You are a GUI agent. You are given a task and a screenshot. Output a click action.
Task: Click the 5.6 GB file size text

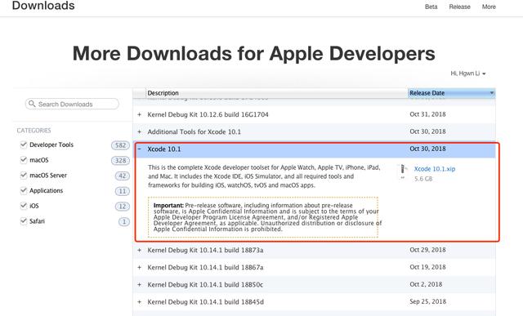(x=423, y=179)
